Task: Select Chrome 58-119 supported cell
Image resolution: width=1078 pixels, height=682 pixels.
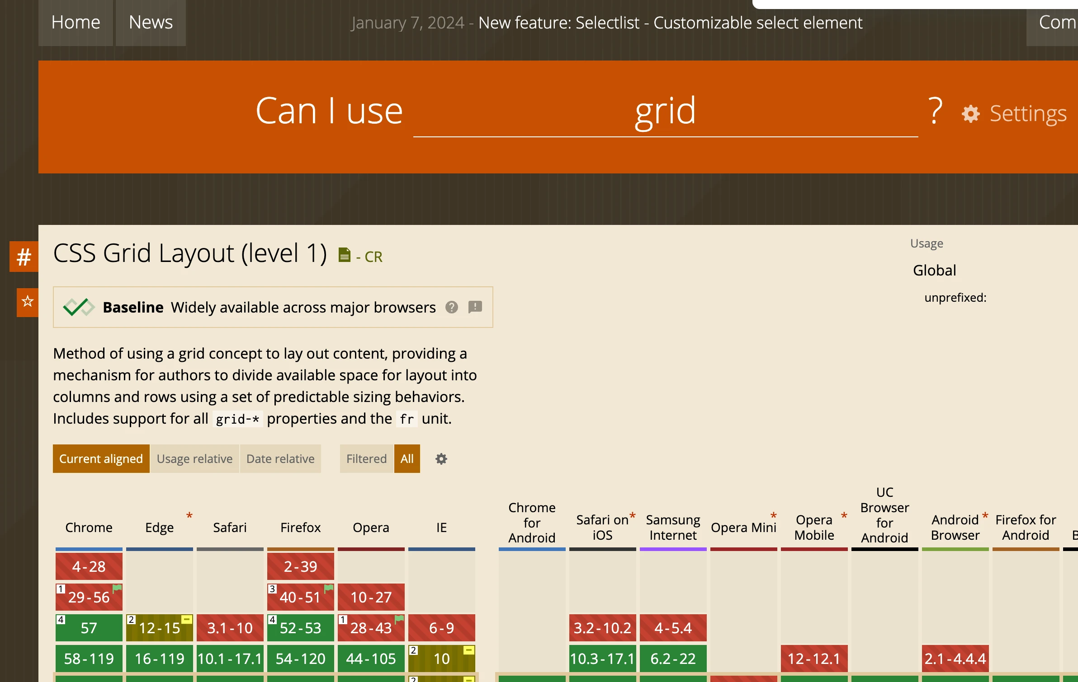Action: click(x=89, y=659)
